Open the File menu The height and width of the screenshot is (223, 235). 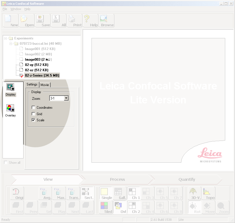[x=5, y=9]
